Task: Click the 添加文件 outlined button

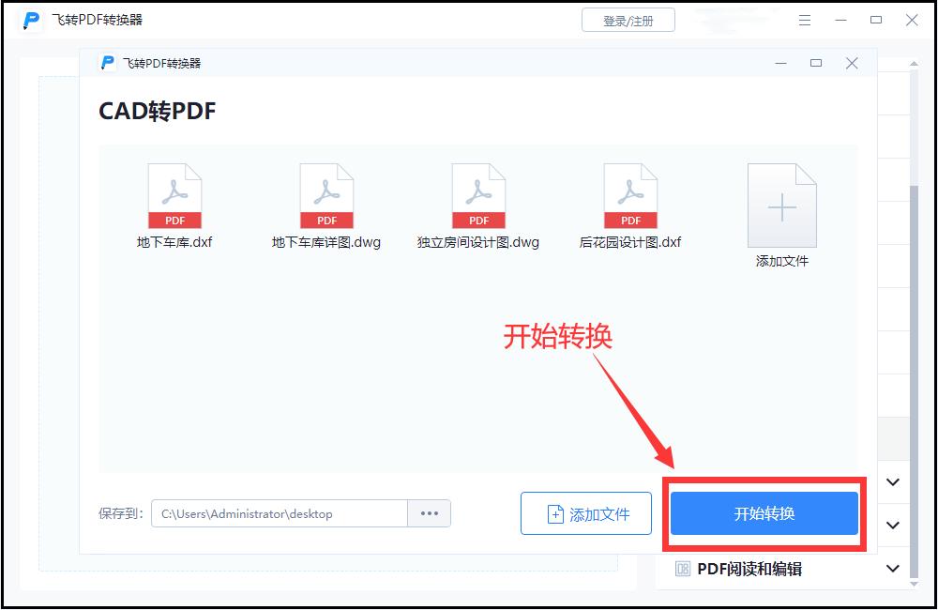Action: 585,513
